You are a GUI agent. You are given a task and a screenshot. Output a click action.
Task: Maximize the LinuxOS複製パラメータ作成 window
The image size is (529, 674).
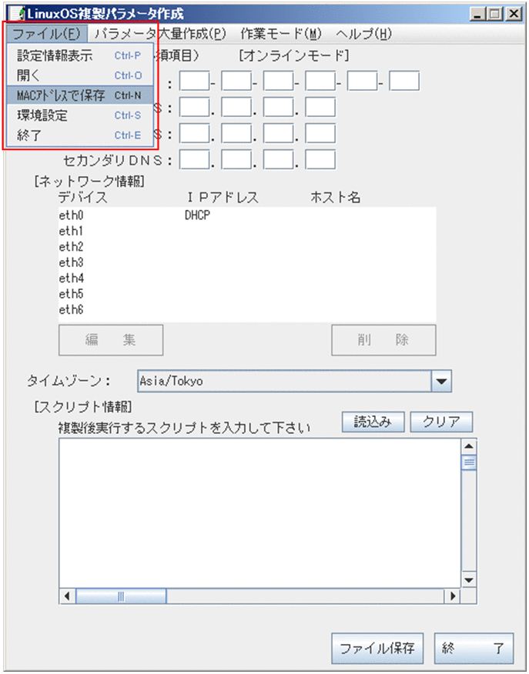[495, 14]
